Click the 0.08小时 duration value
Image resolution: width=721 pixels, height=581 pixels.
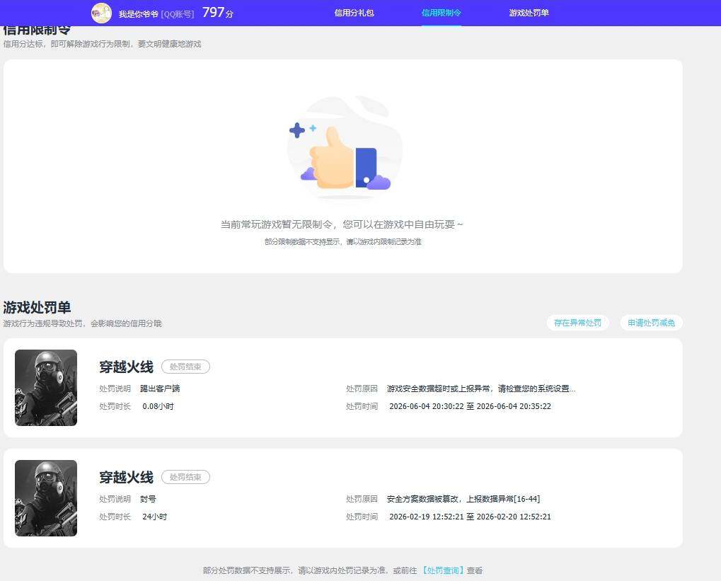158,407
